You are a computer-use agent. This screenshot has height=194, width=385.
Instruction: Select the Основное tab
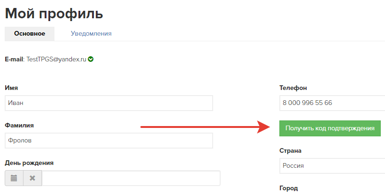pos(30,34)
